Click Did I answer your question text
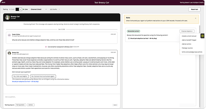The image size is (206, 109). pyautogui.click(x=21, y=72)
